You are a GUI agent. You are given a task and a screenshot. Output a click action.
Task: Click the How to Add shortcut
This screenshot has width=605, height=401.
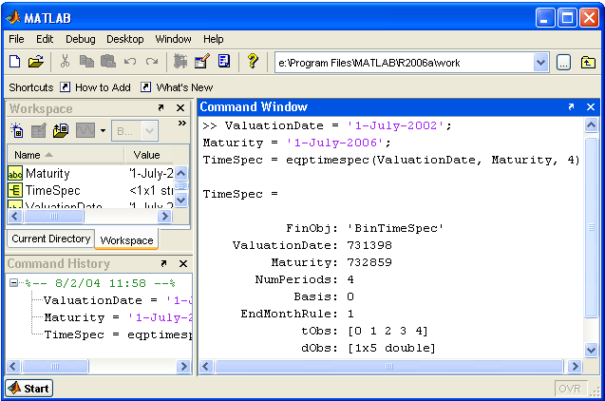[96, 87]
